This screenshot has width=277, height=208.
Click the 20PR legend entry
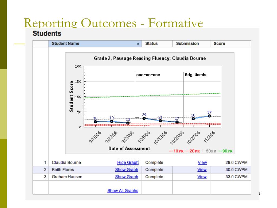(x=193, y=151)
